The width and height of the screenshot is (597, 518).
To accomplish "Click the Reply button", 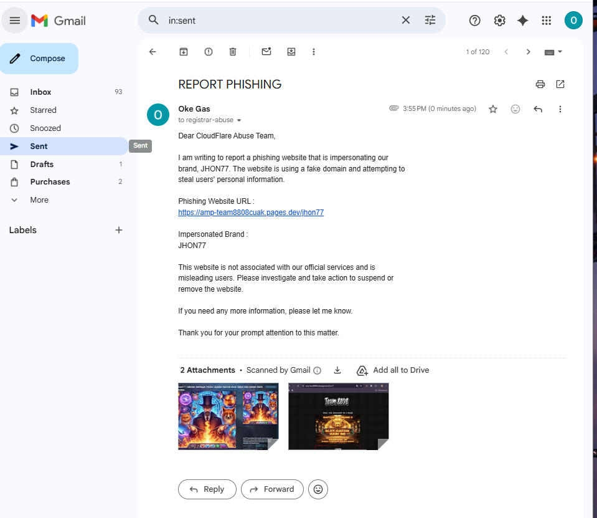I will [x=207, y=489].
